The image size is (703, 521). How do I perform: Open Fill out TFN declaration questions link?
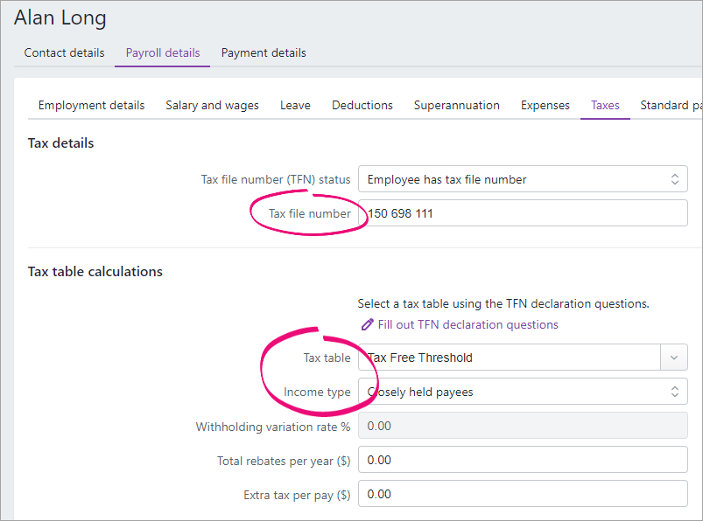point(467,324)
